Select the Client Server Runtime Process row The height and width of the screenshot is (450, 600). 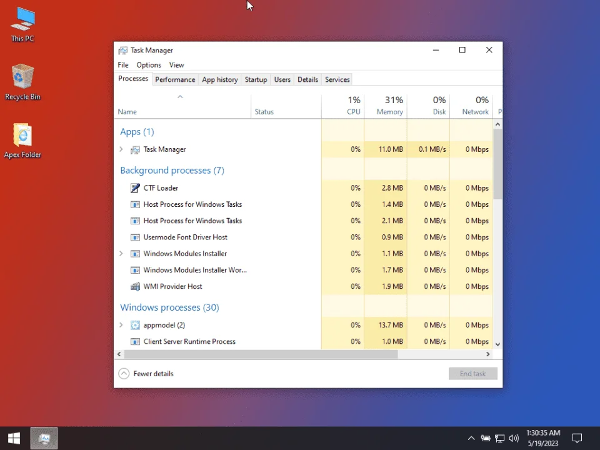304,342
